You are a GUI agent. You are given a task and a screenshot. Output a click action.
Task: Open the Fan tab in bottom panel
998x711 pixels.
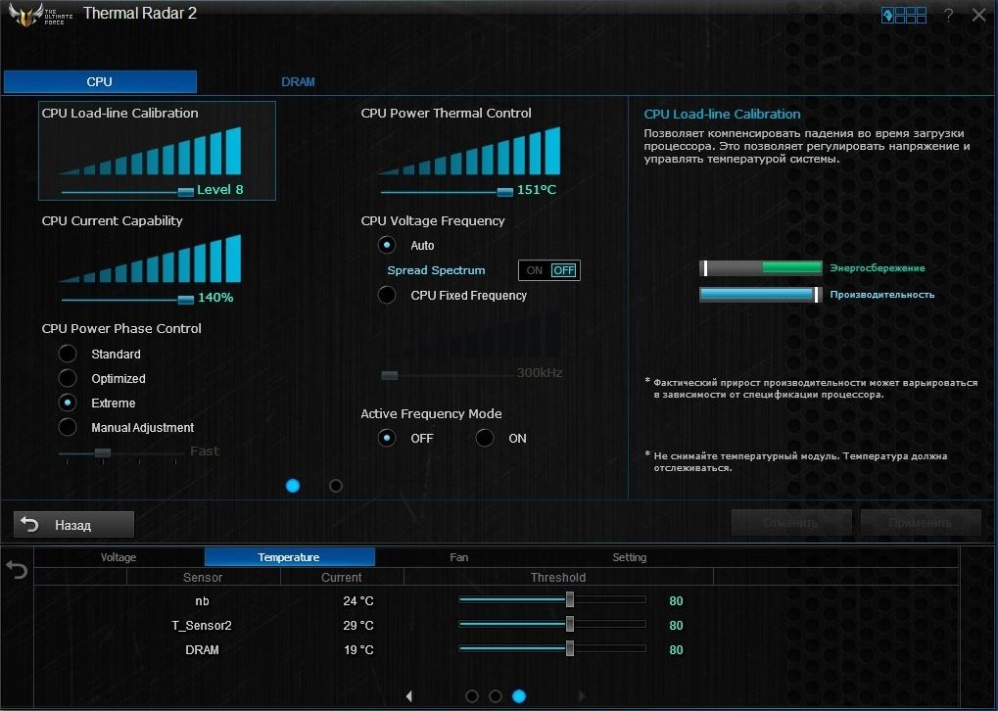459,557
